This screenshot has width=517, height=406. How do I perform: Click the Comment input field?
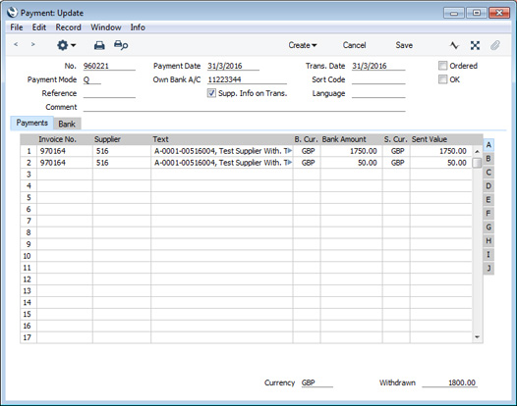click(244, 107)
